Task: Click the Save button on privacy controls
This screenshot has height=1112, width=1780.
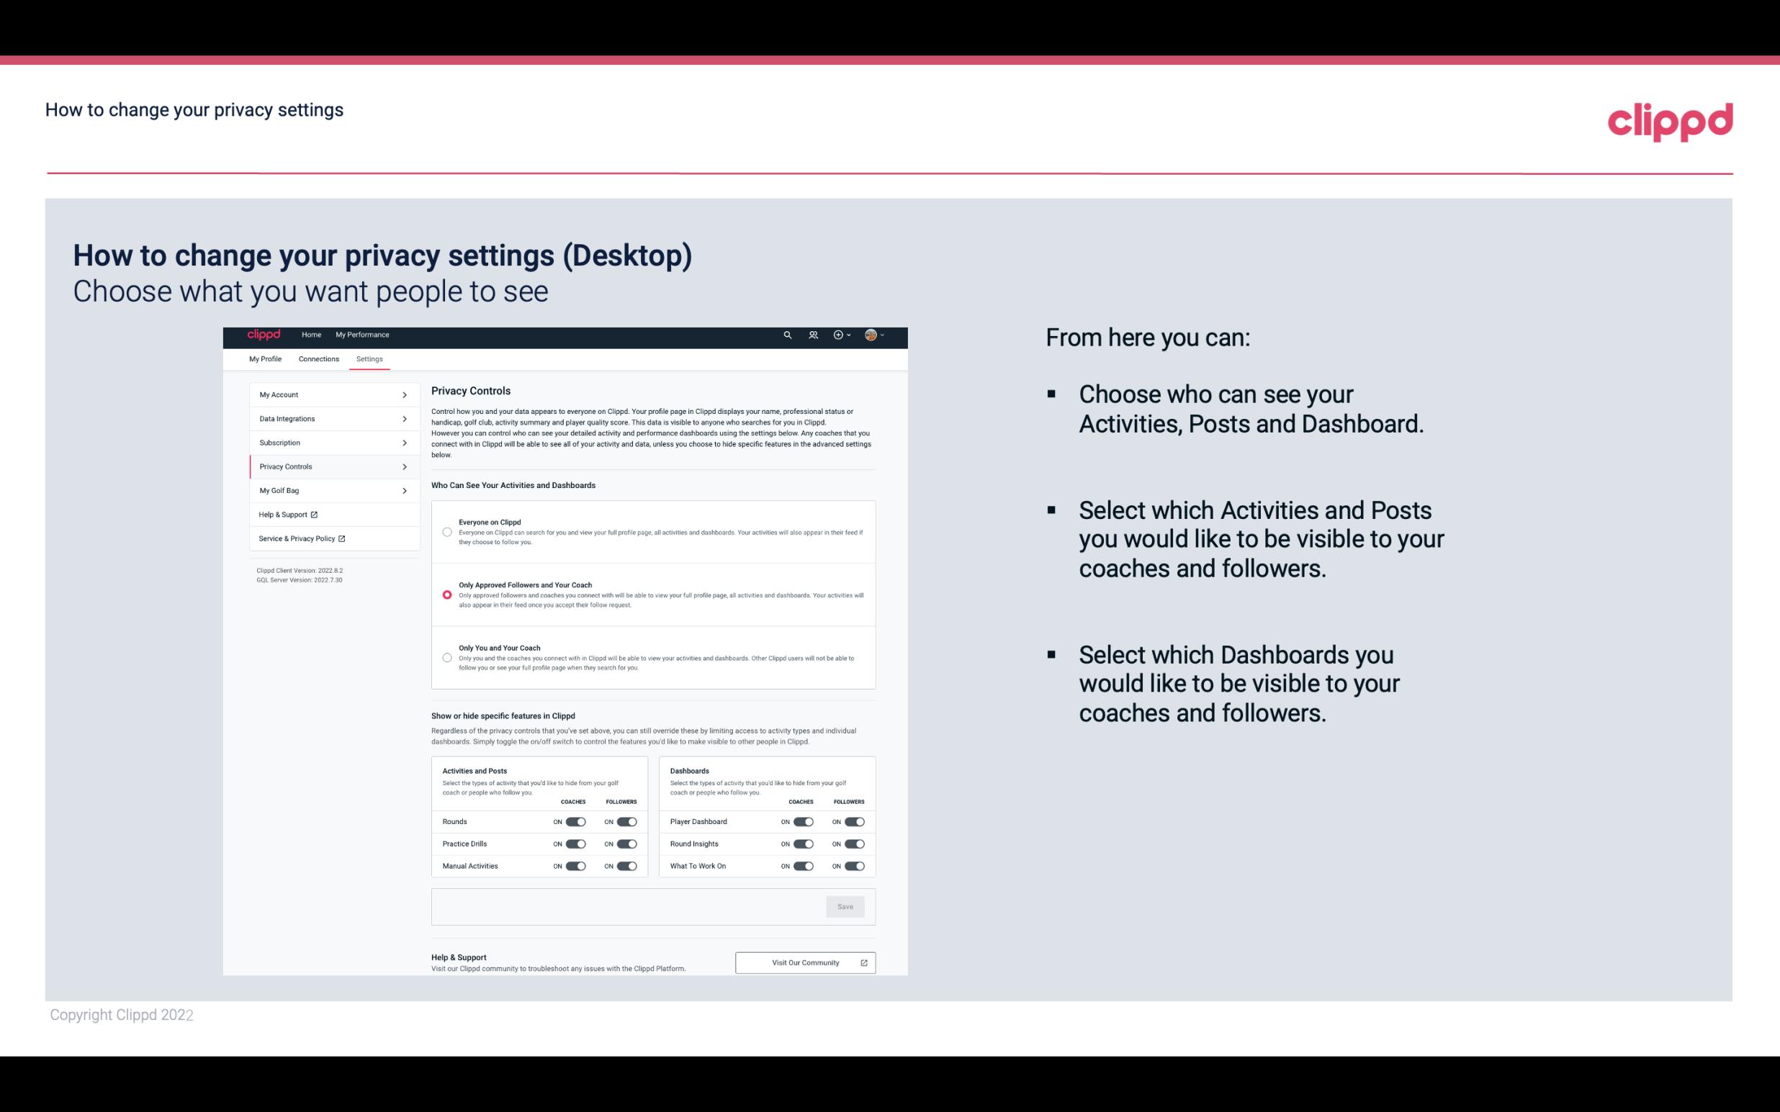Action: pos(846,905)
